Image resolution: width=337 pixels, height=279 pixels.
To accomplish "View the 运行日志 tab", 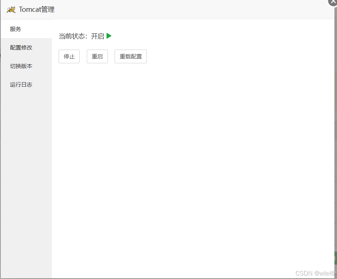I will tap(26, 84).
